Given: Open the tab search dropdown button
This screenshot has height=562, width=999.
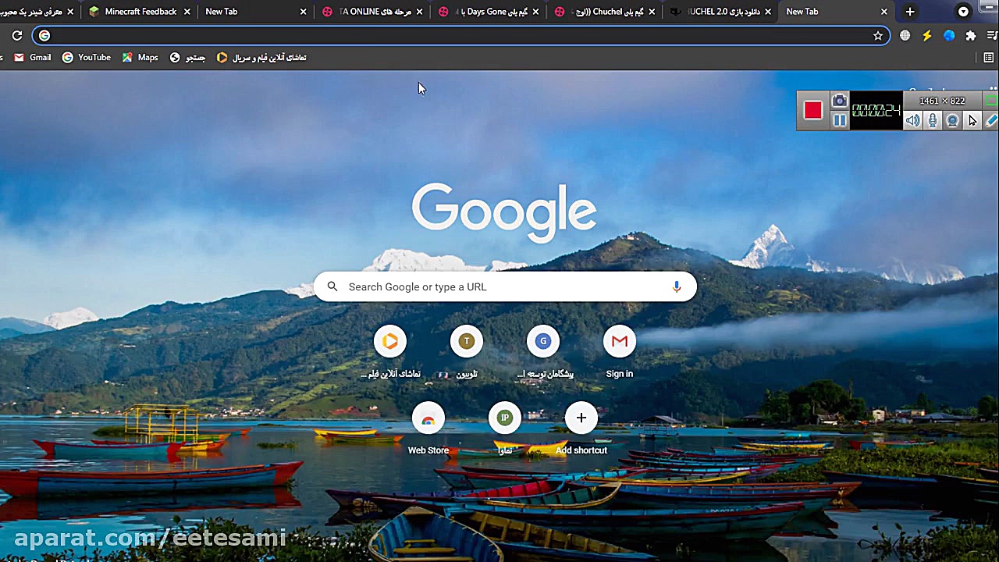Looking at the screenshot, I should 963,12.
